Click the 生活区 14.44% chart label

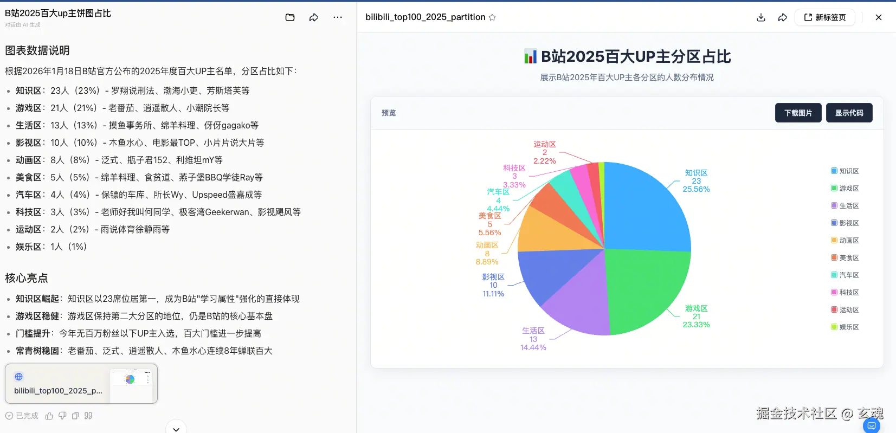pos(533,339)
